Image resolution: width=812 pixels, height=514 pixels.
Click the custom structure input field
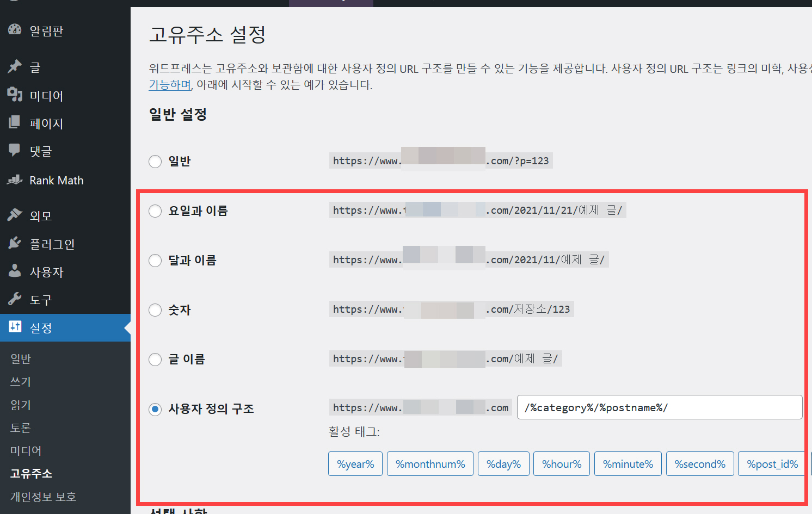(659, 407)
